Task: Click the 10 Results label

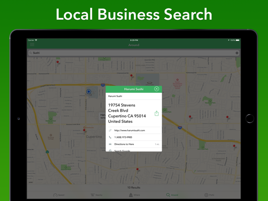Action: [x=134, y=187]
